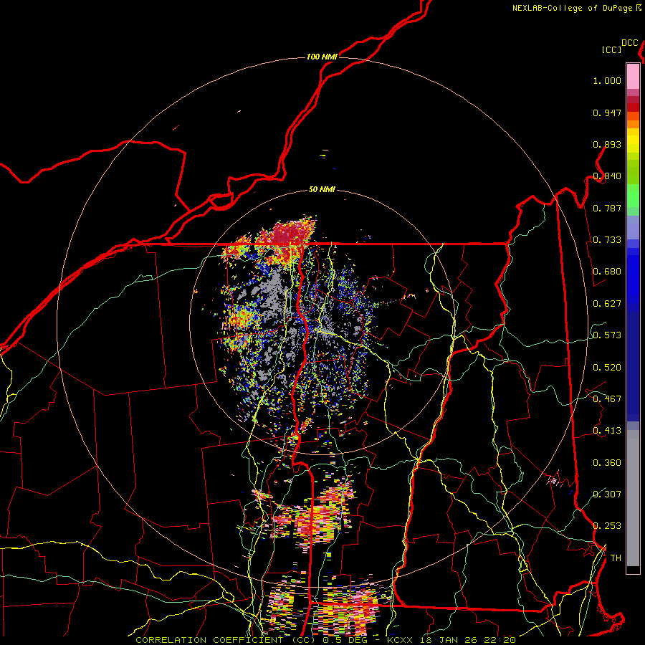Click the 0.307 scale value
This screenshot has height=645, width=645.
click(607, 494)
